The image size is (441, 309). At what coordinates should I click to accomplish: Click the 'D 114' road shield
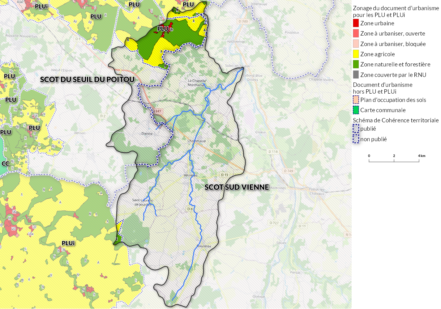273,151
